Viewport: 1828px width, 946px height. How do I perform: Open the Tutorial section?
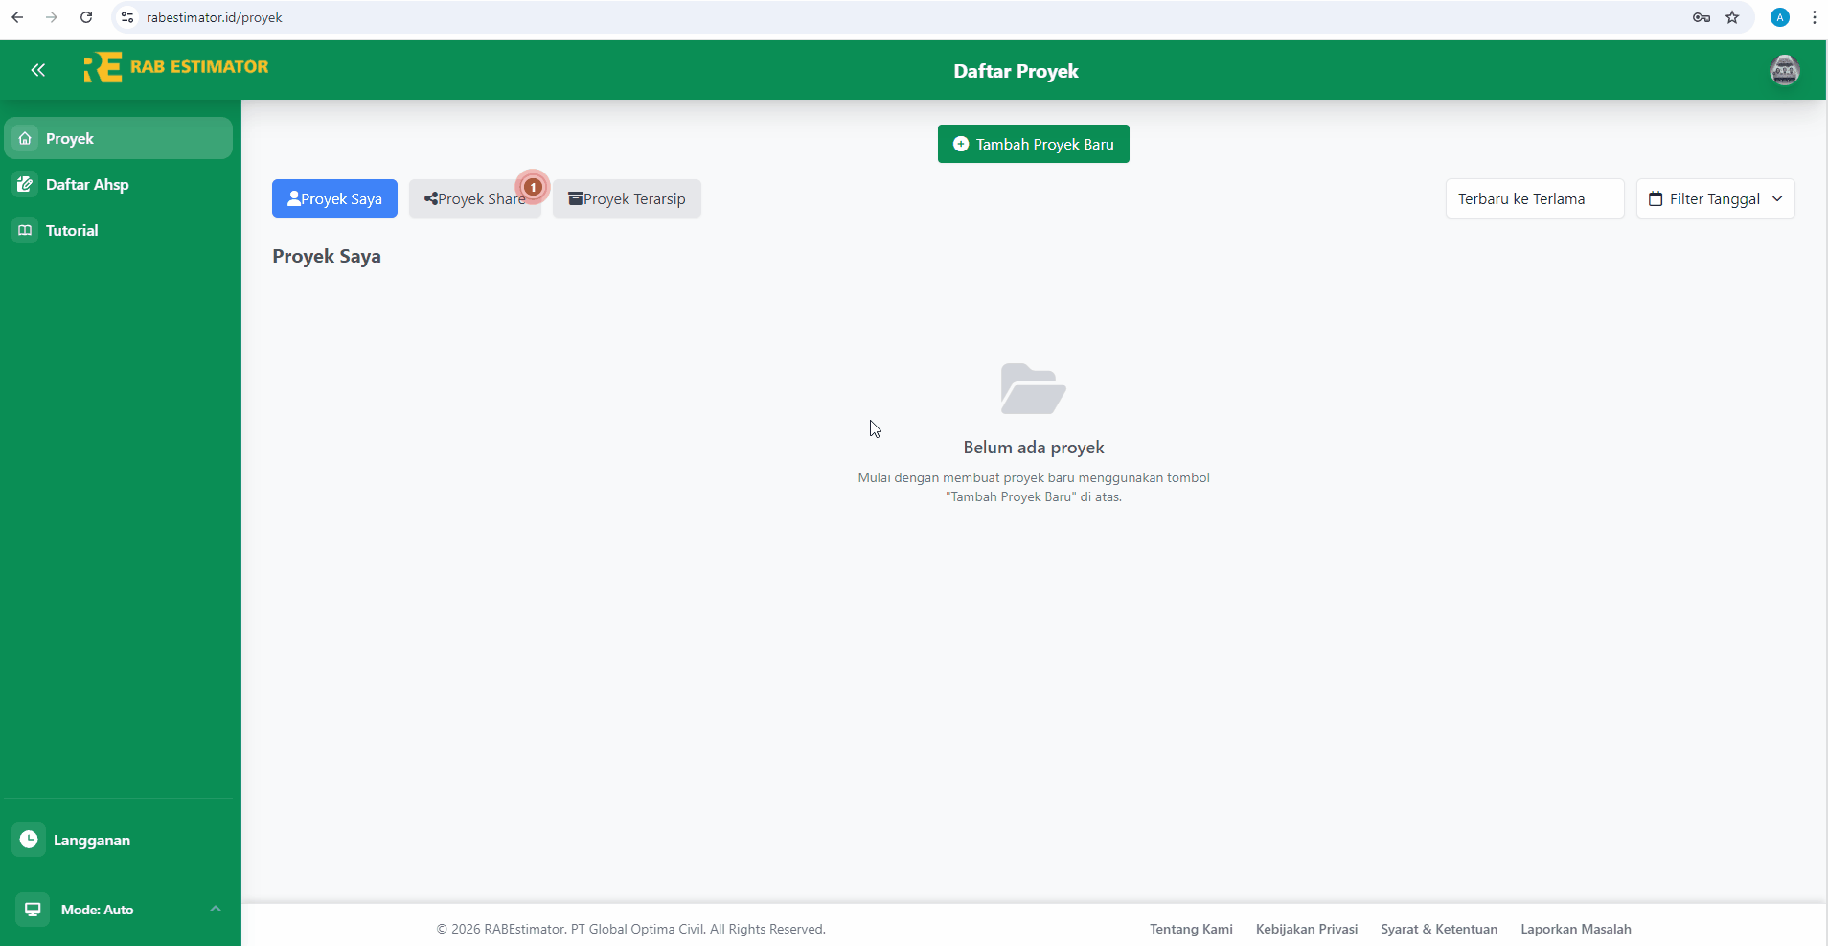[72, 230]
